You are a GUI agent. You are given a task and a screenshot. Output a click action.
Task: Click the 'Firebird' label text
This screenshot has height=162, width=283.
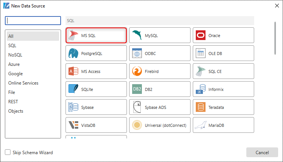(x=152, y=71)
